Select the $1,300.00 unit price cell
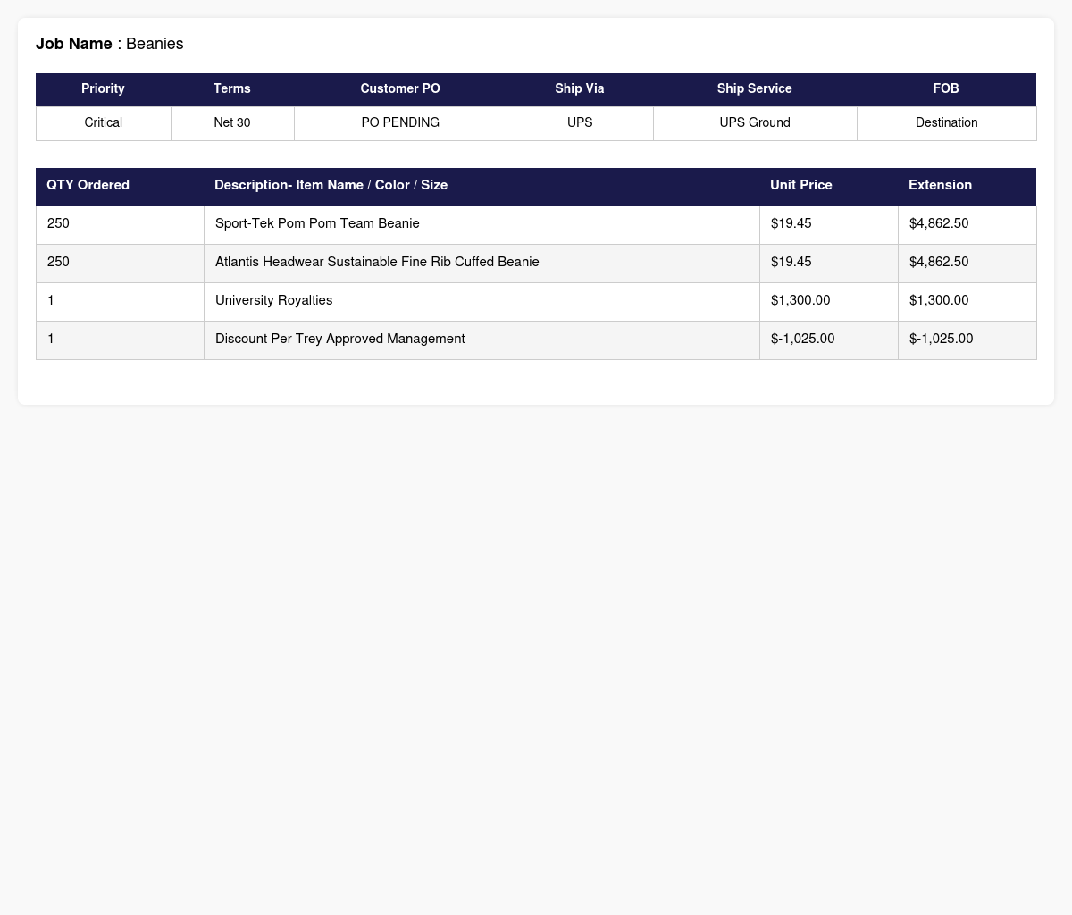This screenshot has height=915, width=1072. pyautogui.click(x=828, y=301)
